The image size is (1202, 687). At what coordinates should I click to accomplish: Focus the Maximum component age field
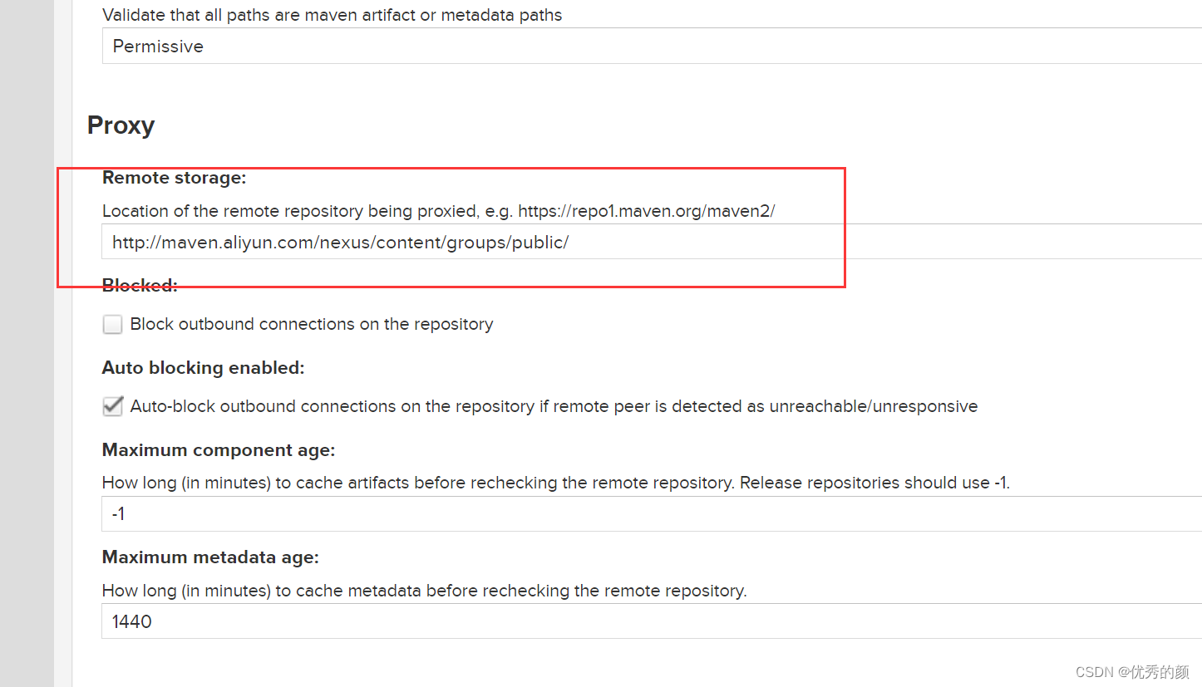pyautogui.click(x=652, y=514)
